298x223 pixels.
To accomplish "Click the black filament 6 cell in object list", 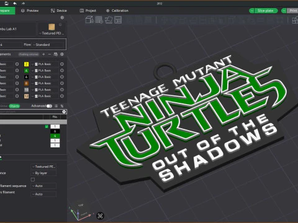I will pyautogui.click(x=55, y=131).
